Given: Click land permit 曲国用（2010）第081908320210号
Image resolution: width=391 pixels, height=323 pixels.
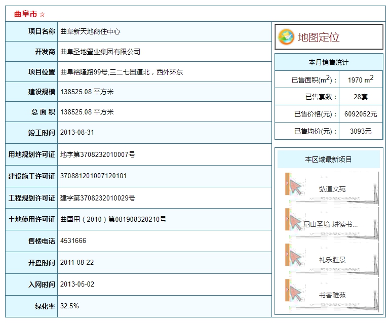Looking at the screenshot, I should [113, 219].
